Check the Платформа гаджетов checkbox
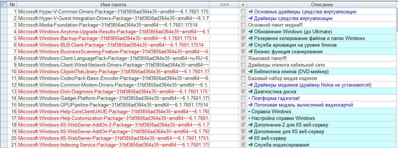398x148 pixels. click(243, 98)
